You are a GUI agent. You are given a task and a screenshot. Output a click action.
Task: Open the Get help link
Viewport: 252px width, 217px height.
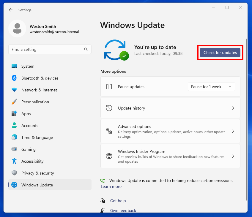pos(118,201)
